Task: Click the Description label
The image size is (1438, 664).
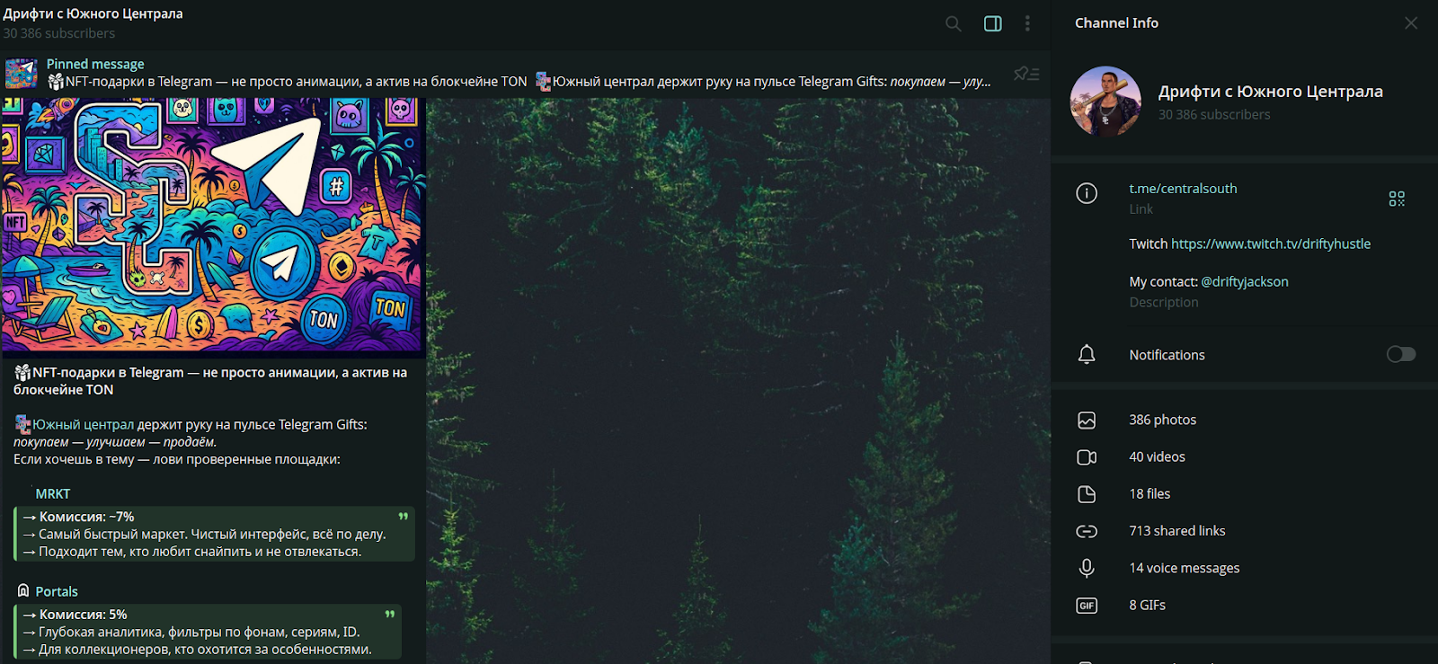Action: [x=1164, y=302]
